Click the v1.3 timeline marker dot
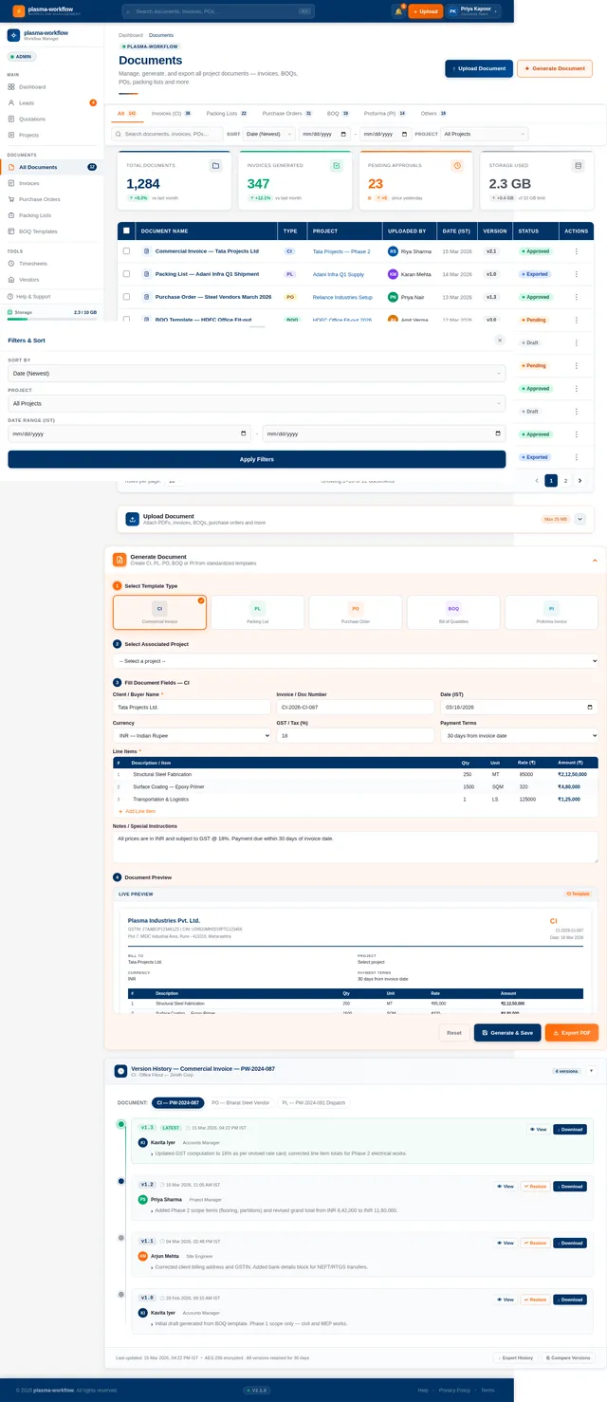Screen dimensions: 607x1402 coord(120,1124)
